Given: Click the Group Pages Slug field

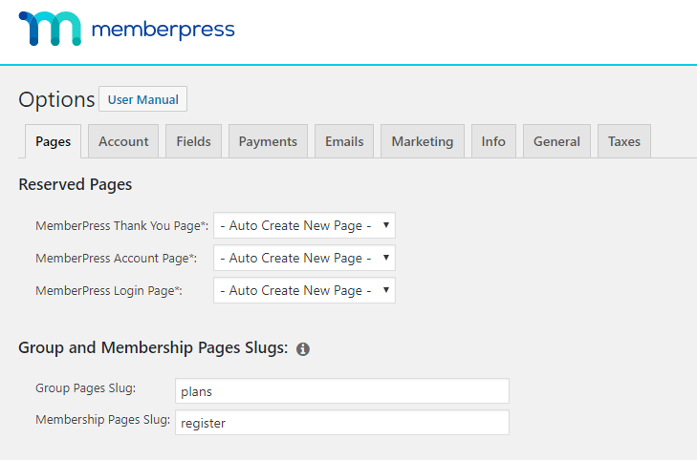Looking at the screenshot, I should click(x=342, y=390).
